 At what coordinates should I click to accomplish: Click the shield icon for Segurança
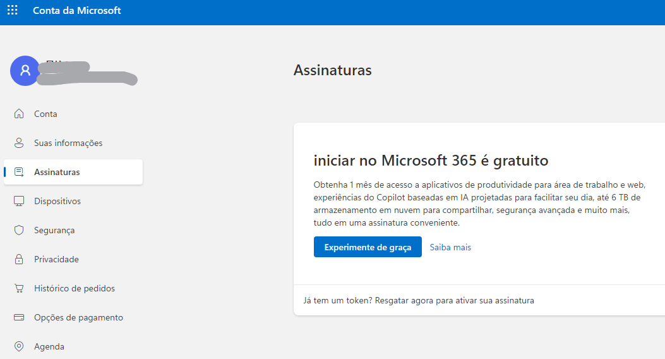click(19, 230)
